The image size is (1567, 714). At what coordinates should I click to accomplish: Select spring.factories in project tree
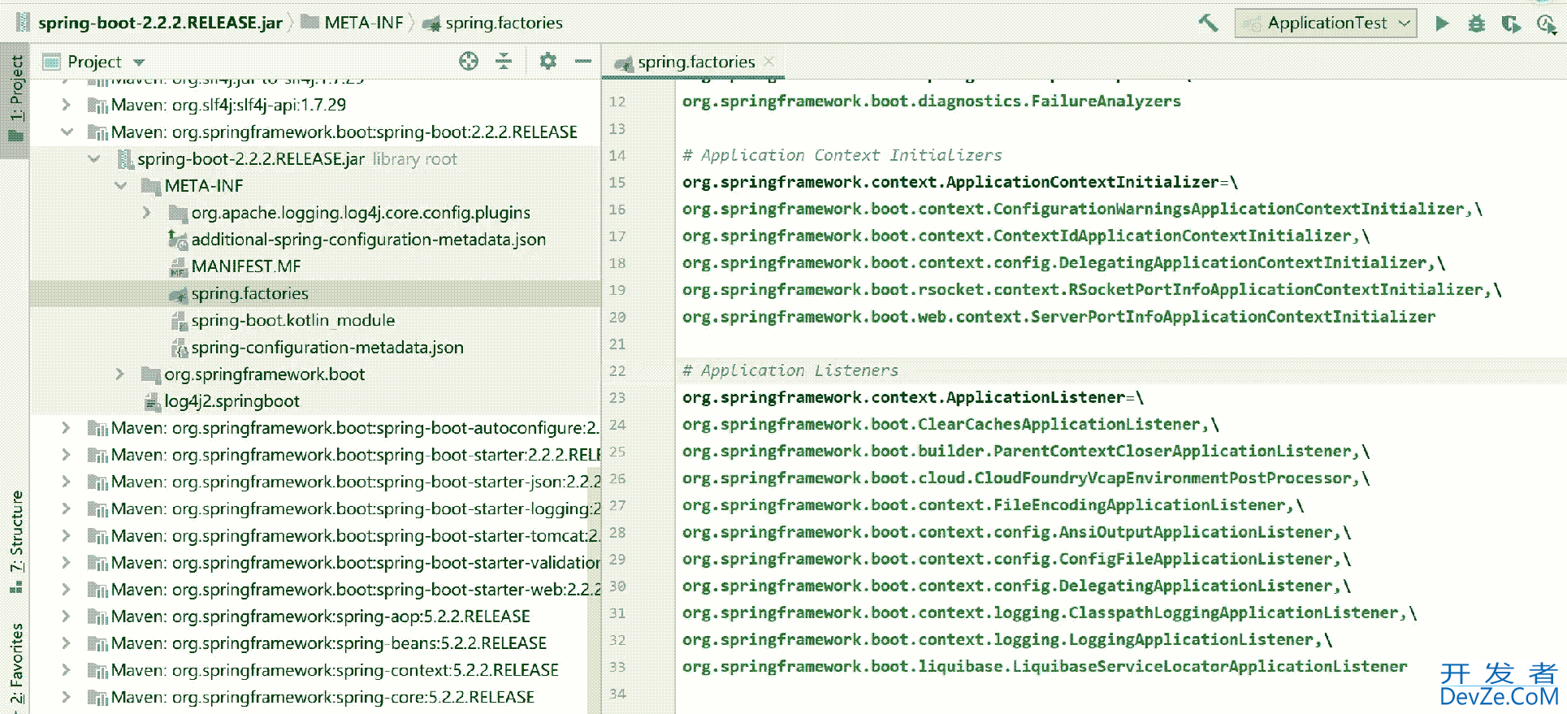point(250,293)
